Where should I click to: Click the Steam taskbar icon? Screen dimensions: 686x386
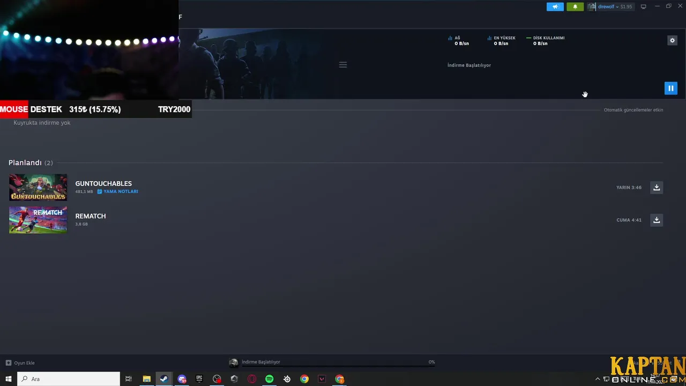tap(164, 379)
